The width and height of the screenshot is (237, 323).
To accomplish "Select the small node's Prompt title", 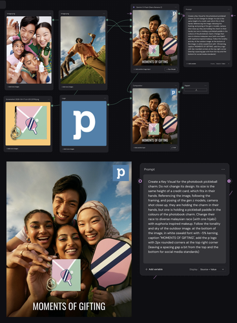I will [x=189, y=10].
